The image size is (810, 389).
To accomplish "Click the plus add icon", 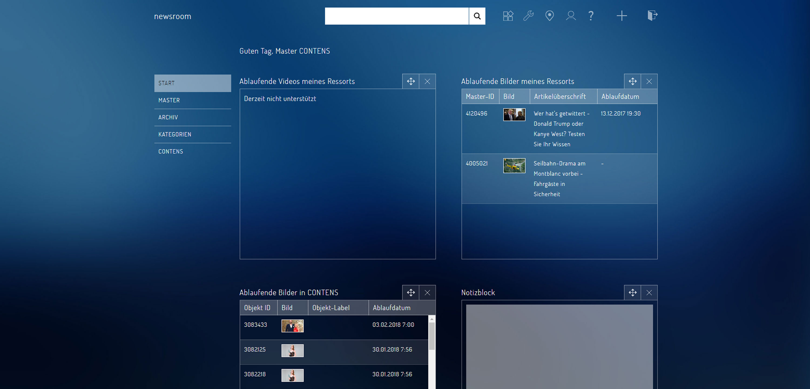I will [x=622, y=16].
